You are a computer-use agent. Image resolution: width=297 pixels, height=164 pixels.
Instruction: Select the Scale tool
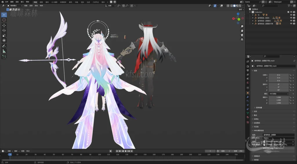click(x=4, y=35)
